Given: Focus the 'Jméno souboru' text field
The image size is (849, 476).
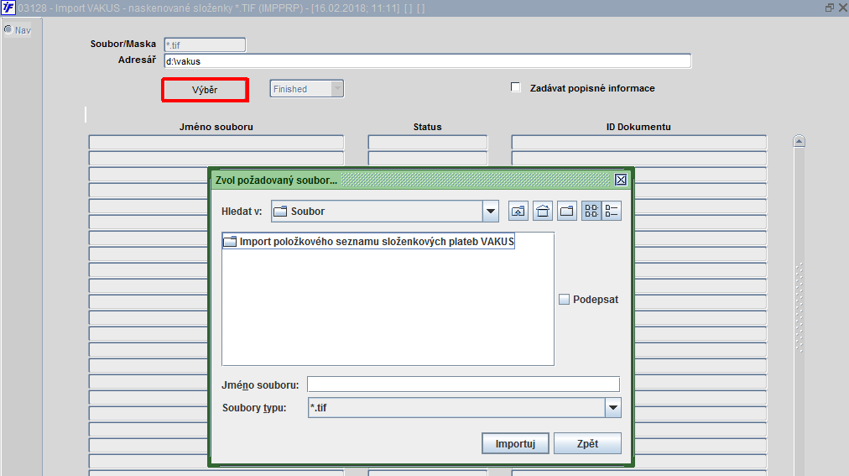Looking at the screenshot, I should click(x=463, y=384).
